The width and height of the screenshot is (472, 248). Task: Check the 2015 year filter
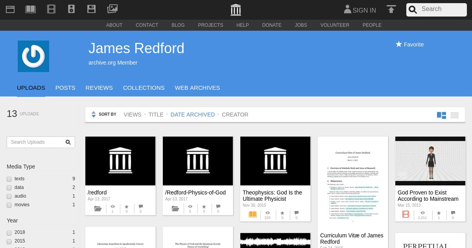(x=9, y=241)
